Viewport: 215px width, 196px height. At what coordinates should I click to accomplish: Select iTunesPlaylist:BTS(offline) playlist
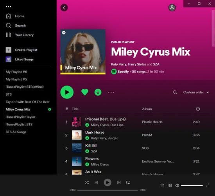(x=25, y=87)
